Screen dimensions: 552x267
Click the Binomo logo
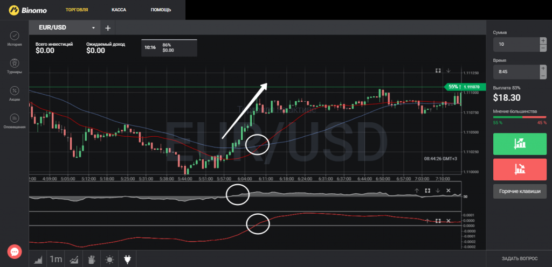27,10
